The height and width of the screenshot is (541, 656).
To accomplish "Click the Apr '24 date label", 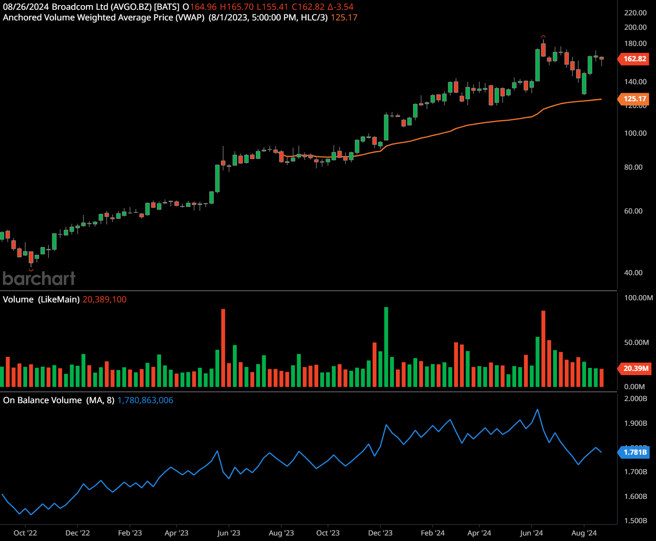I will (x=479, y=533).
